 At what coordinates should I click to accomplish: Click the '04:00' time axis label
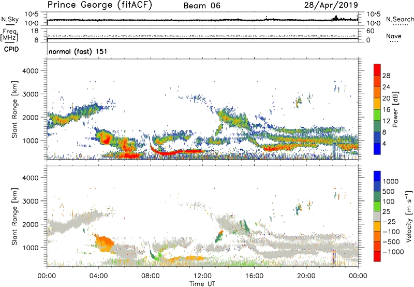(x=98, y=276)
